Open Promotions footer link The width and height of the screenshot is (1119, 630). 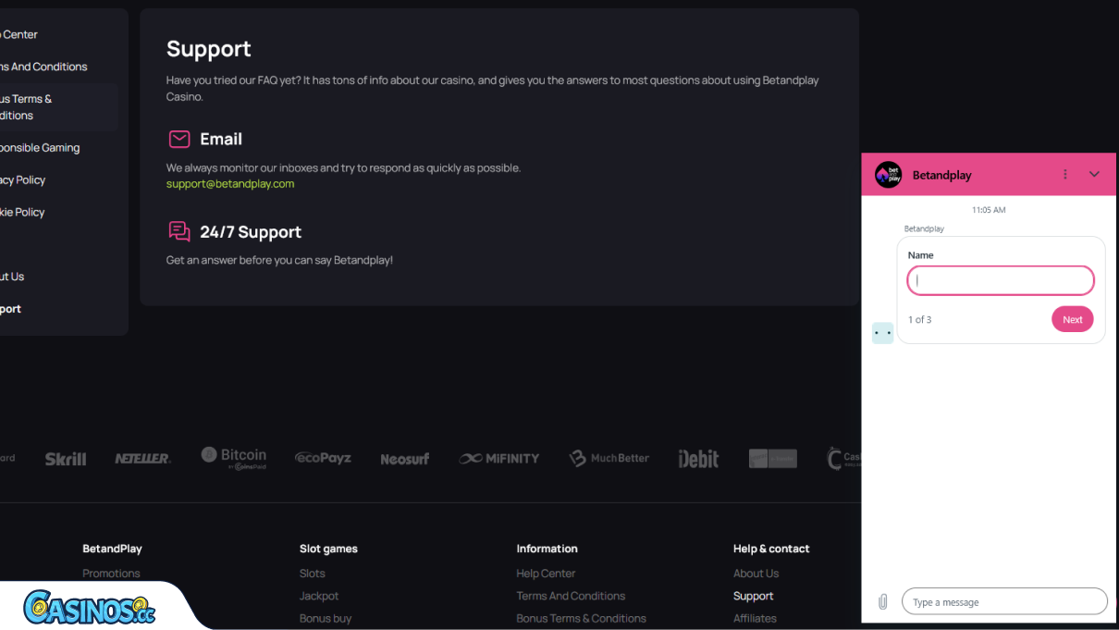(x=111, y=574)
